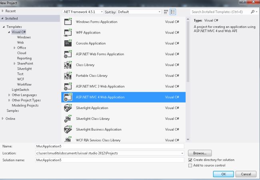Screen dimensions: 260x180
Task: Click the WPF Application template icon
Action: [x=68, y=32]
